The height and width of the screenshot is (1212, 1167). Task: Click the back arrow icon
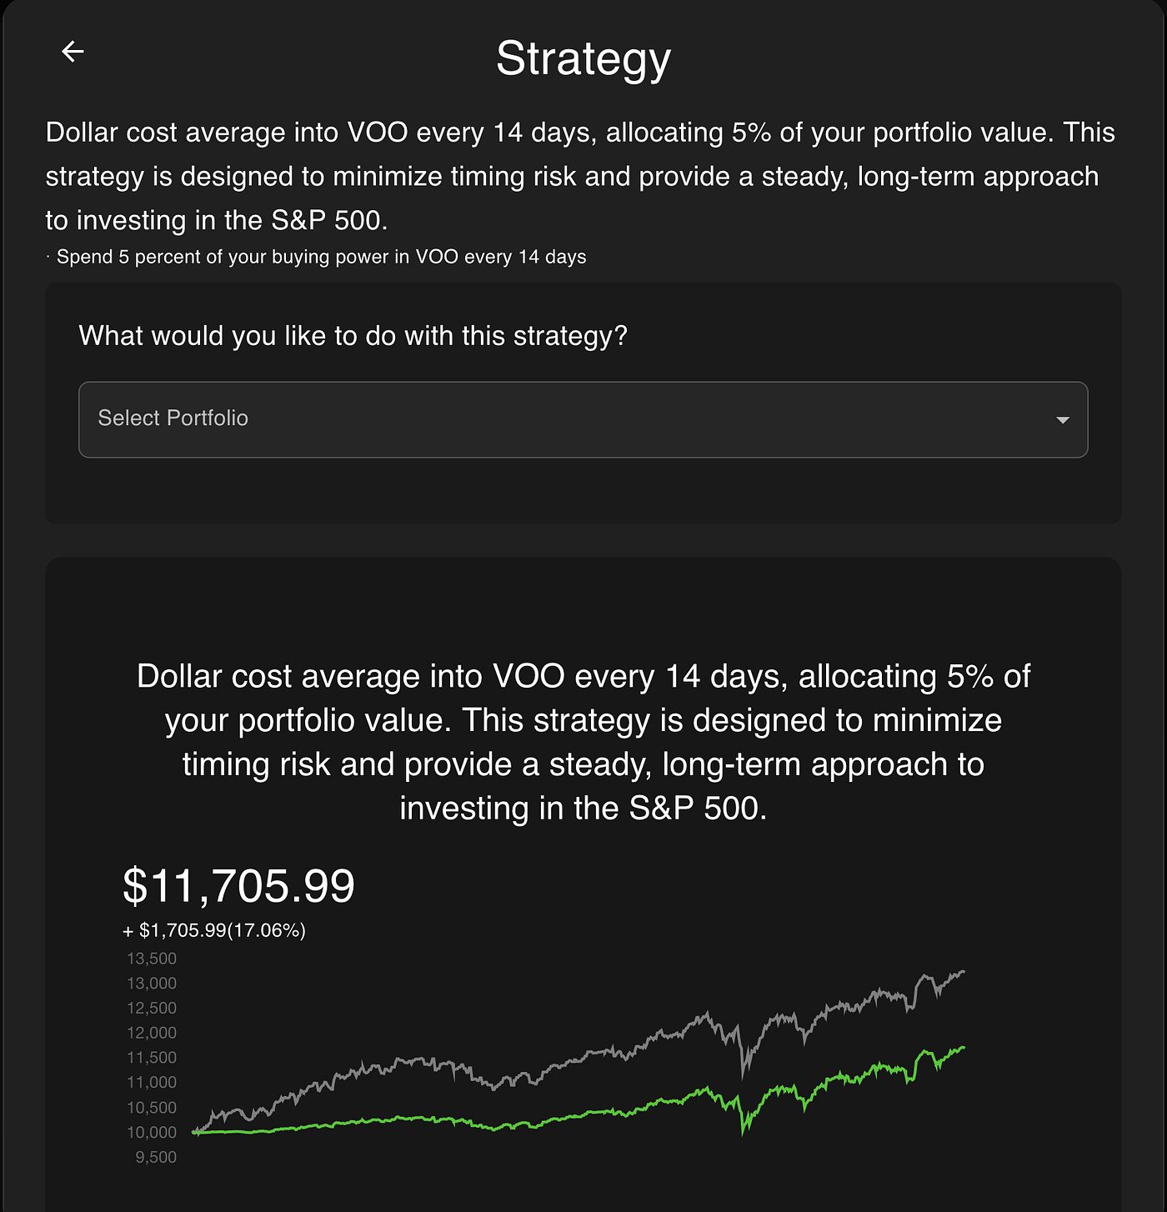point(73,52)
